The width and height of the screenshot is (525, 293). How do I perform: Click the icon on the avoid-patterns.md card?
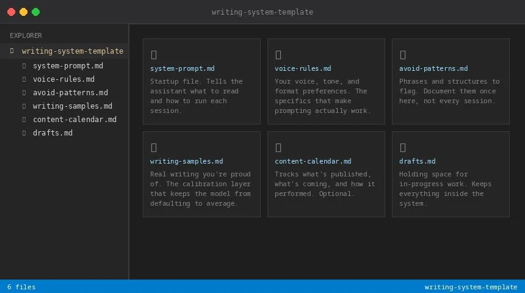pos(403,55)
